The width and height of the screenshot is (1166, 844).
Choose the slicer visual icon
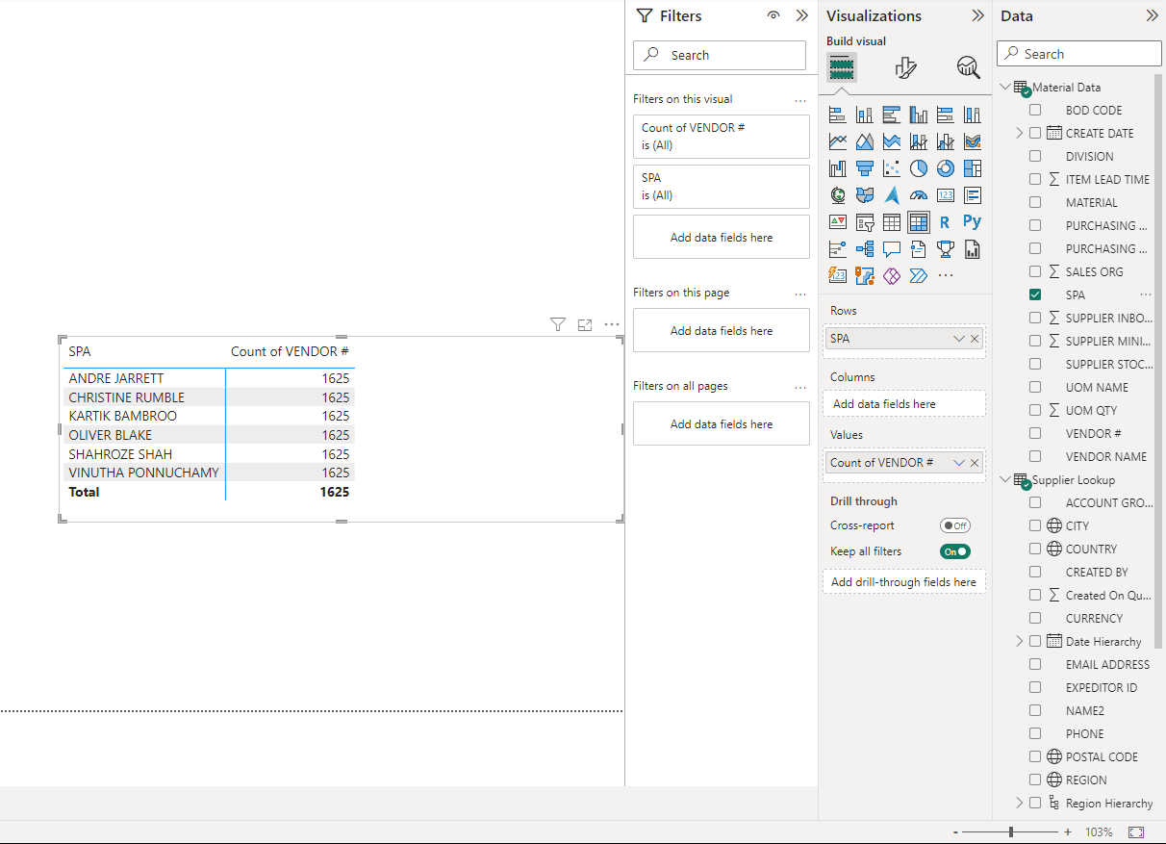coord(865,222)
